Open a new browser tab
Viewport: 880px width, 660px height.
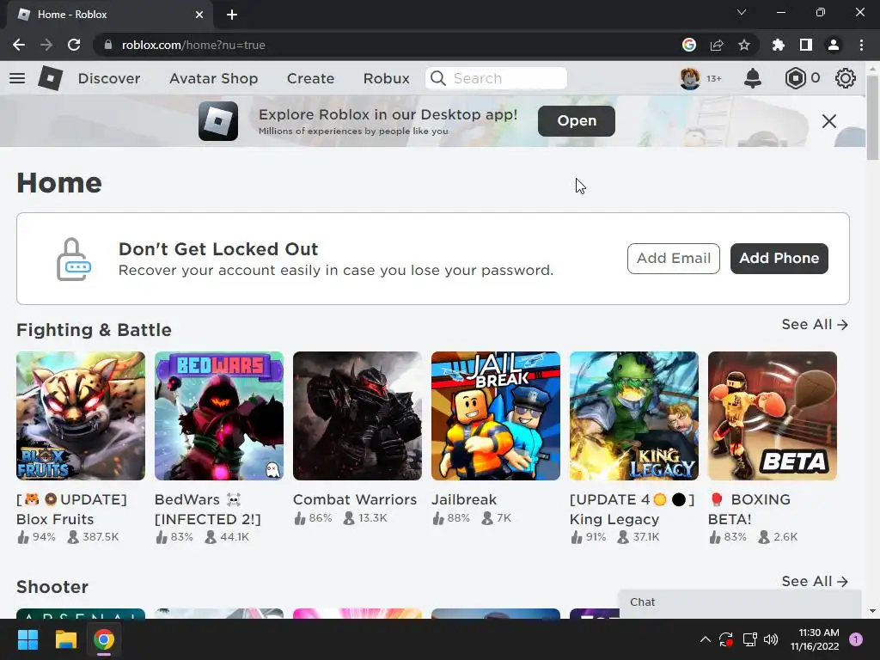click(x=232, y=15)
